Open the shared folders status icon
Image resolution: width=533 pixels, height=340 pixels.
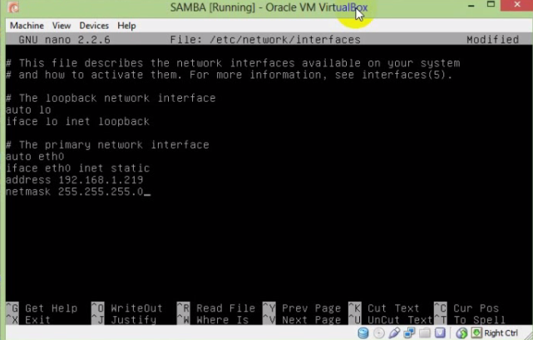(425, 333)
